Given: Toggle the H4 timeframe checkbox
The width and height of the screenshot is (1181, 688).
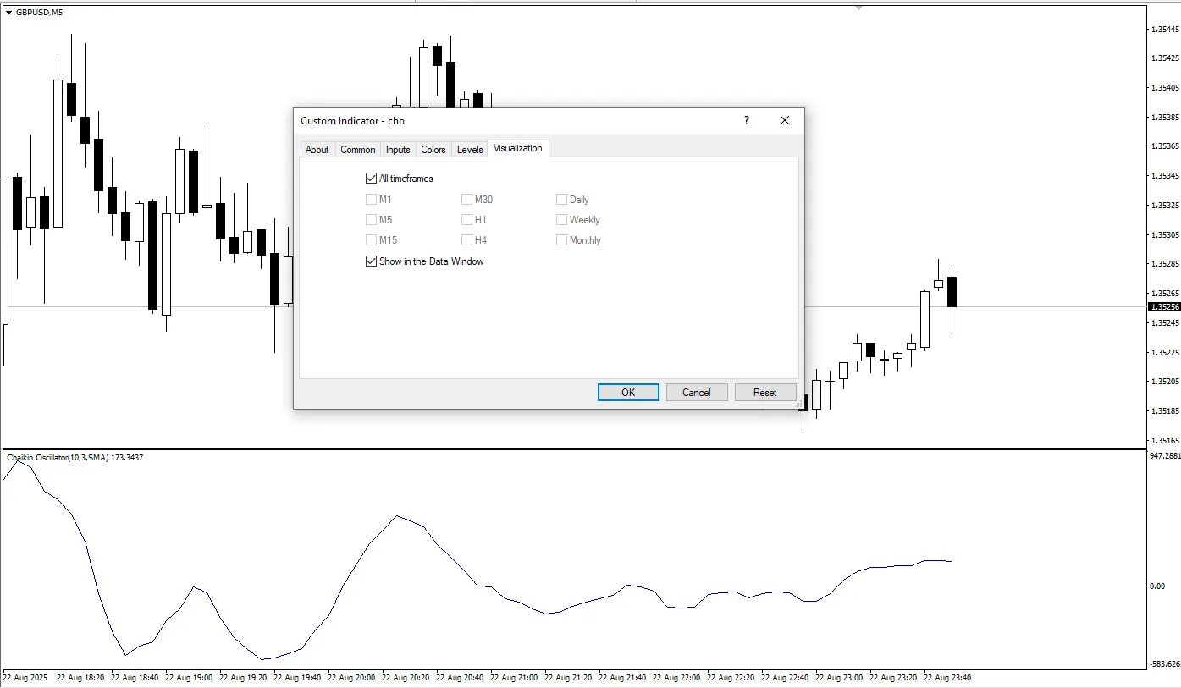Looking at the screenshot, I should point(466,240).
